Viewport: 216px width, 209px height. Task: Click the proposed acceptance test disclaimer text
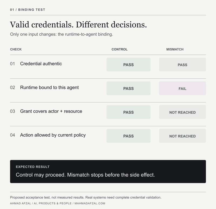tap(86, 197)
